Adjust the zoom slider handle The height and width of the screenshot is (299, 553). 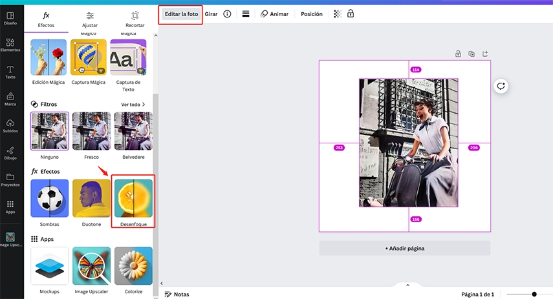click(x=534, y=294)
